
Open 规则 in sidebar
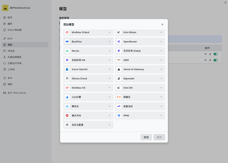(25, 84)
